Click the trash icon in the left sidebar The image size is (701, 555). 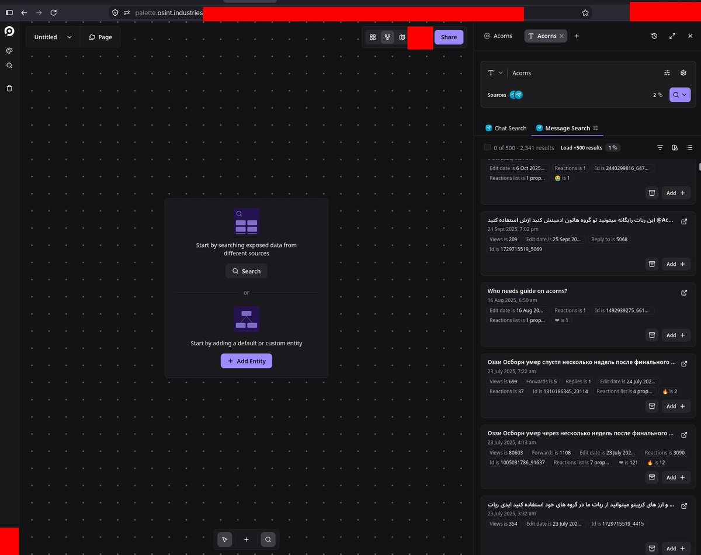click(9, 88)
